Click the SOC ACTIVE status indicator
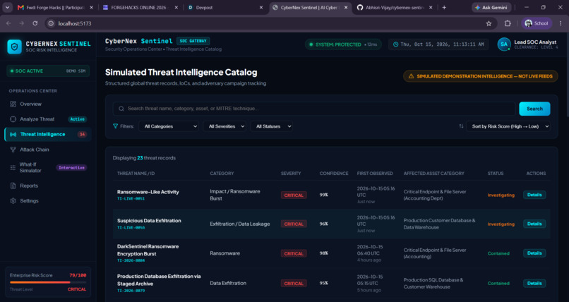 coord(27,71)
